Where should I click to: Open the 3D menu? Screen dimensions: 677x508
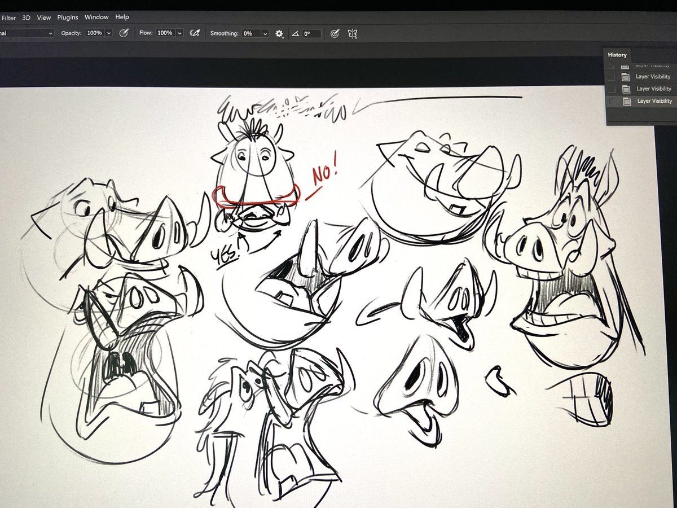[26, 17]
